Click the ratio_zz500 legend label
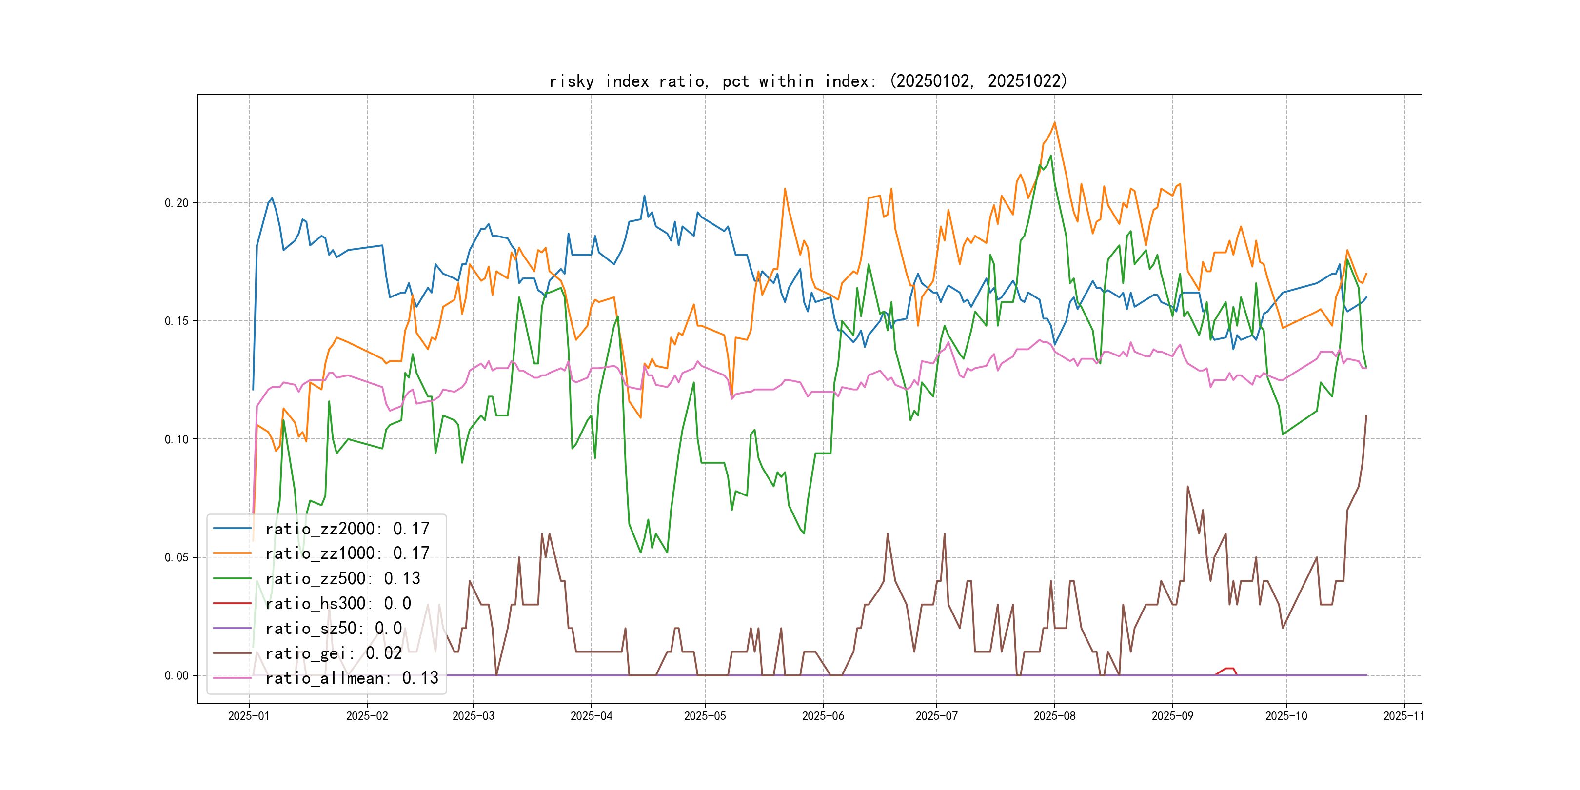1580x790 pixels. [343, 578]
